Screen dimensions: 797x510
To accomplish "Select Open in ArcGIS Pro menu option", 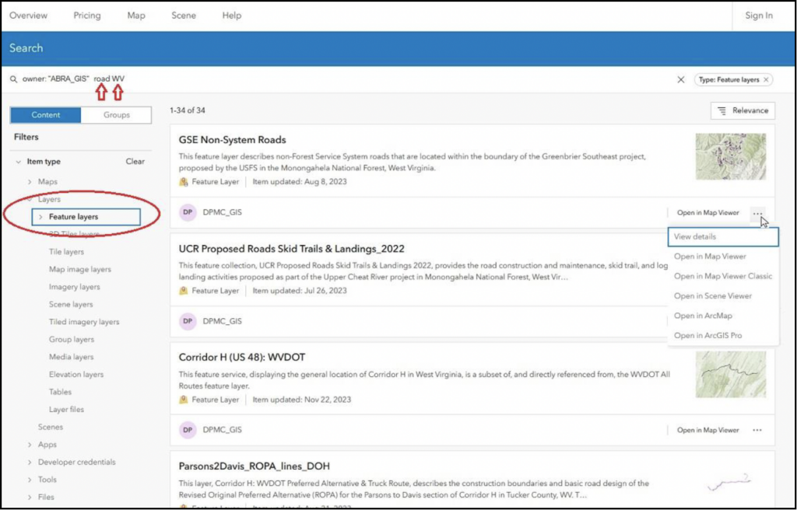I will pos(707,335).
